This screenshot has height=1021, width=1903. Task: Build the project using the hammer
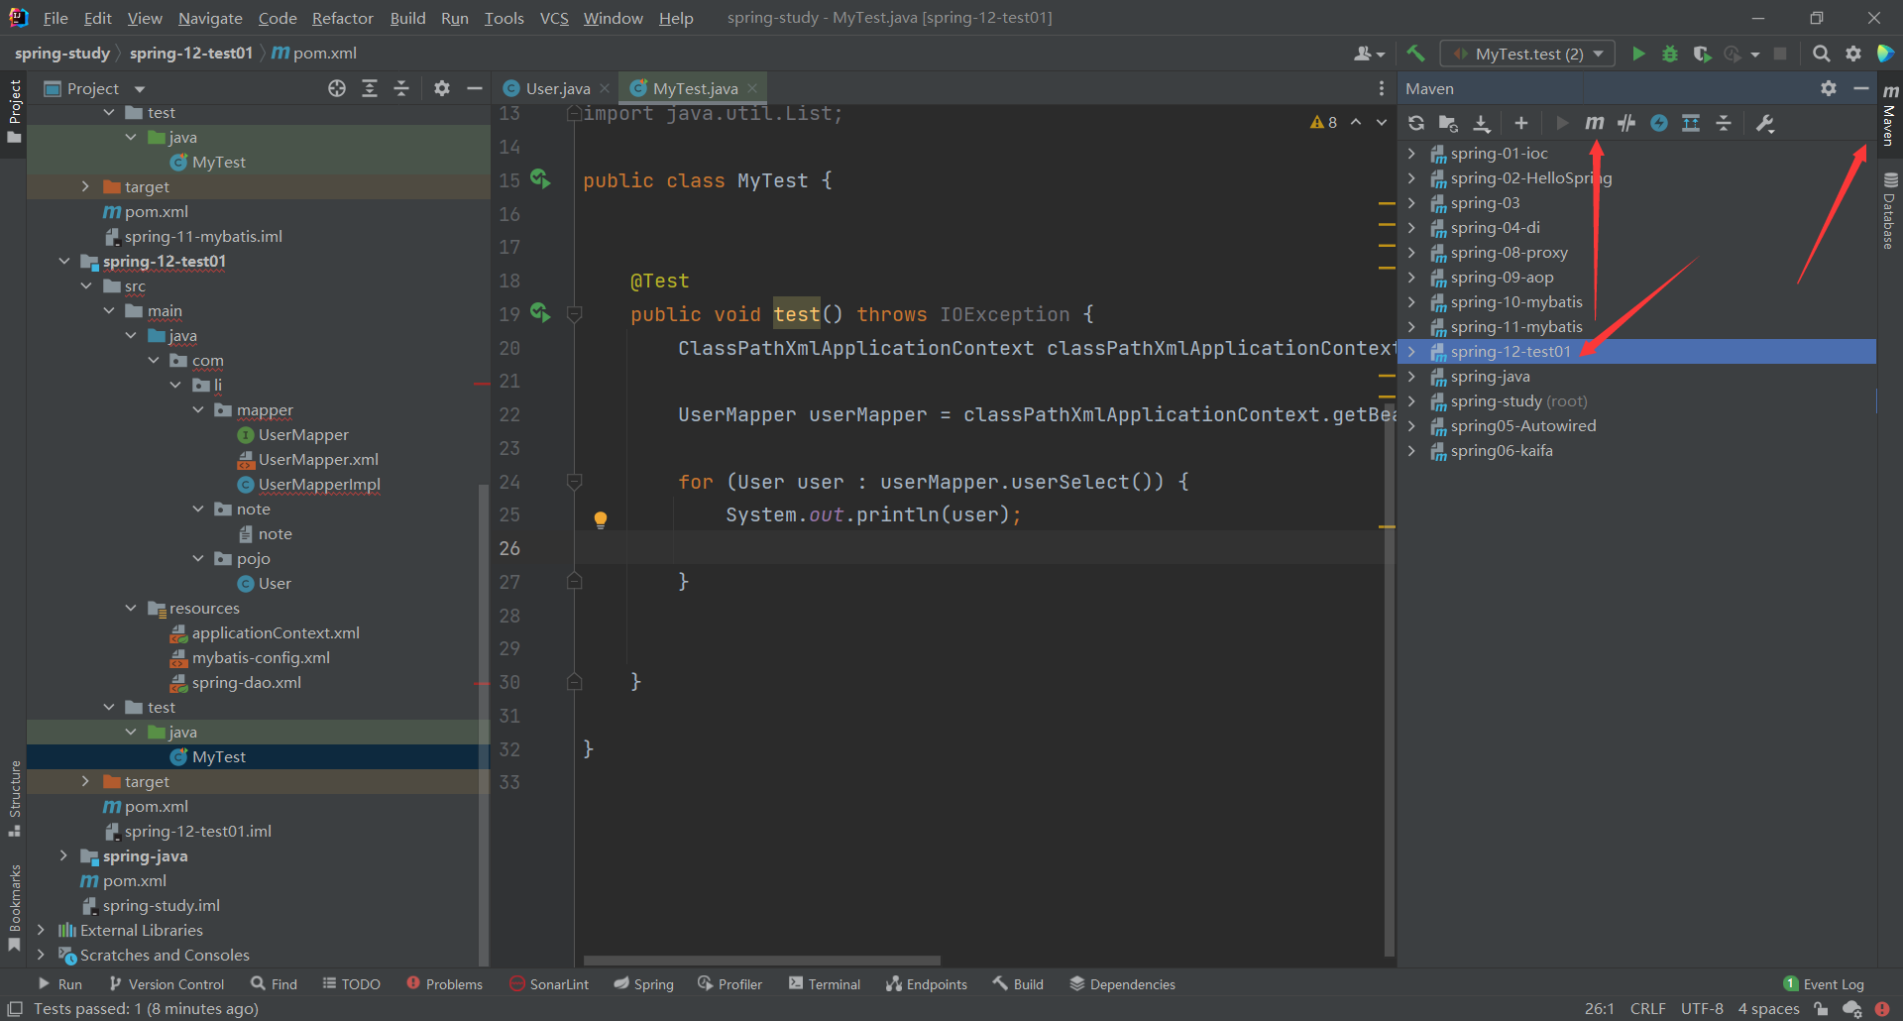click(1415, 54)
